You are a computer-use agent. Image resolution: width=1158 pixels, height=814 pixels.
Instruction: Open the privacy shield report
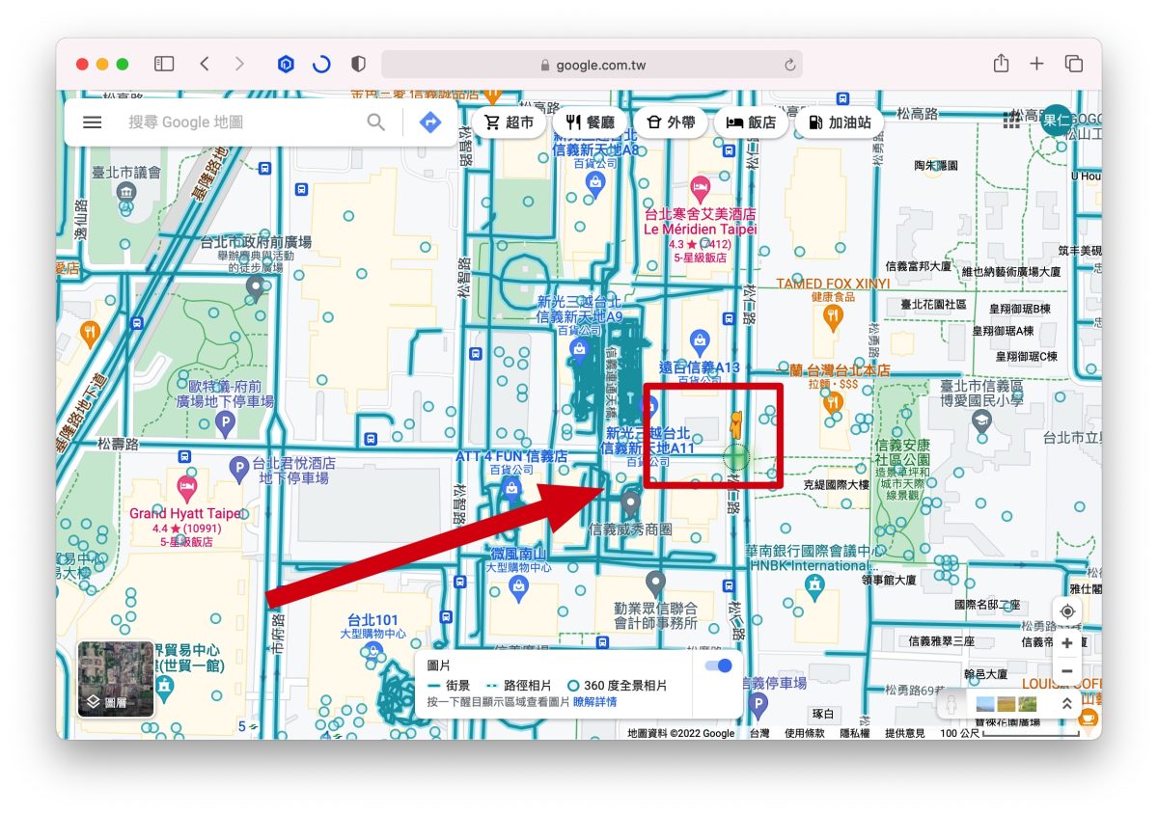(359, 65)
